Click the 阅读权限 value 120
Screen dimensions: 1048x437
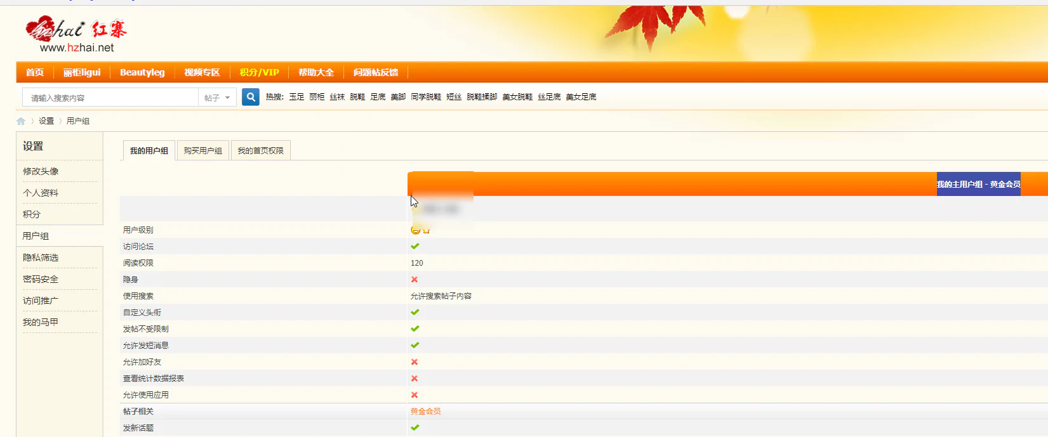417,263
